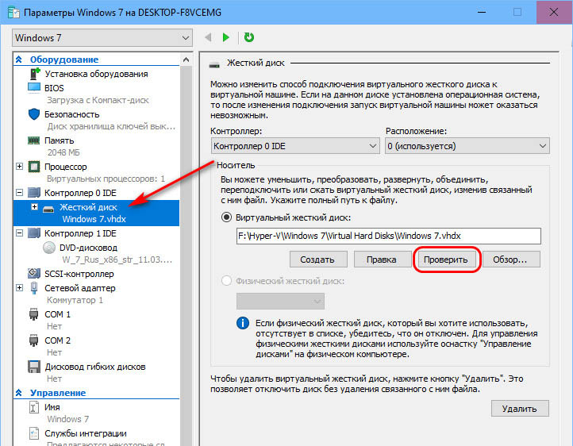The height and width of the screenshot is (446, 573).
Task: Click the Обзор... button
Action: tap(510, 260)
